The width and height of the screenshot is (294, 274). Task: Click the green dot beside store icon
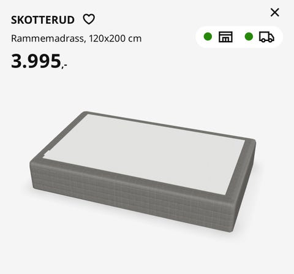pyautogui.click(x=208, y=37)
